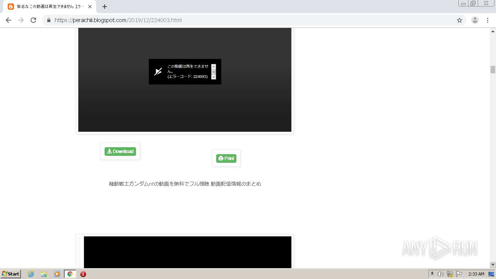This screenshot has width=496, height=279.
Task: Select the Blogger page tab
Action: (50, 7)
